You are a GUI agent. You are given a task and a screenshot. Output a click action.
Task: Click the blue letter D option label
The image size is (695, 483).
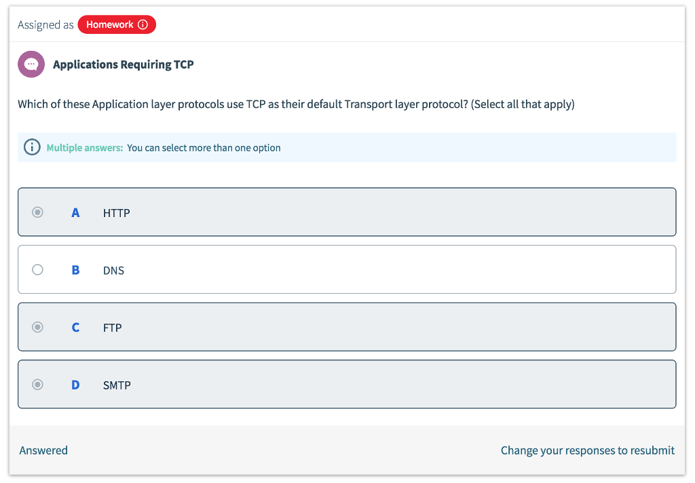pyautogui.click(x=75, y=385)
